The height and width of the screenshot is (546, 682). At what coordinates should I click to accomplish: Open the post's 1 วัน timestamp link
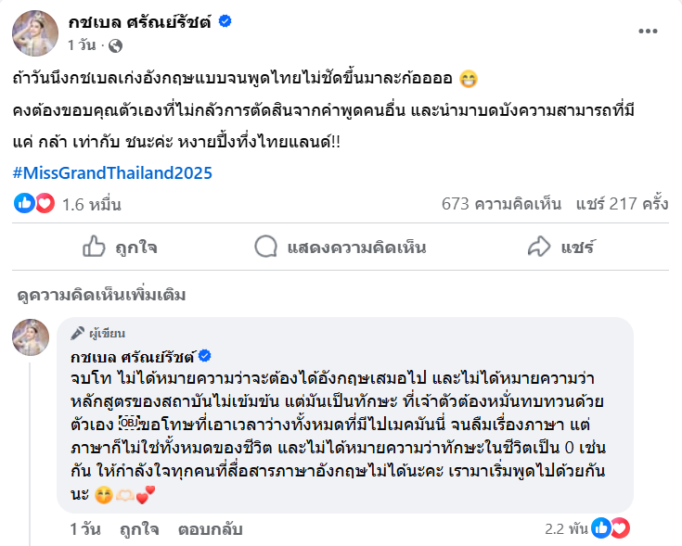[81, 44]
